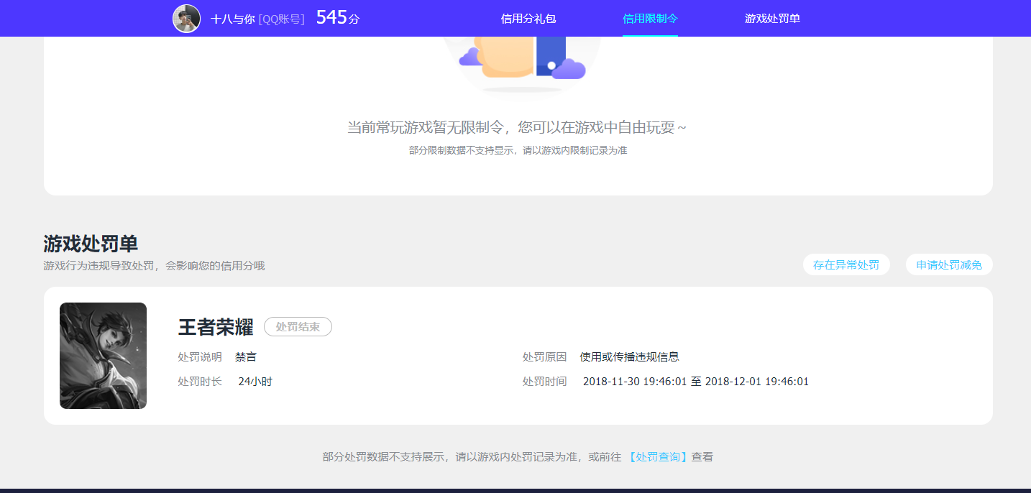The height and width of the screenshot is (493, 1031).
Task: Select the 信用限制令 tab
Action: tap(649, 18)
